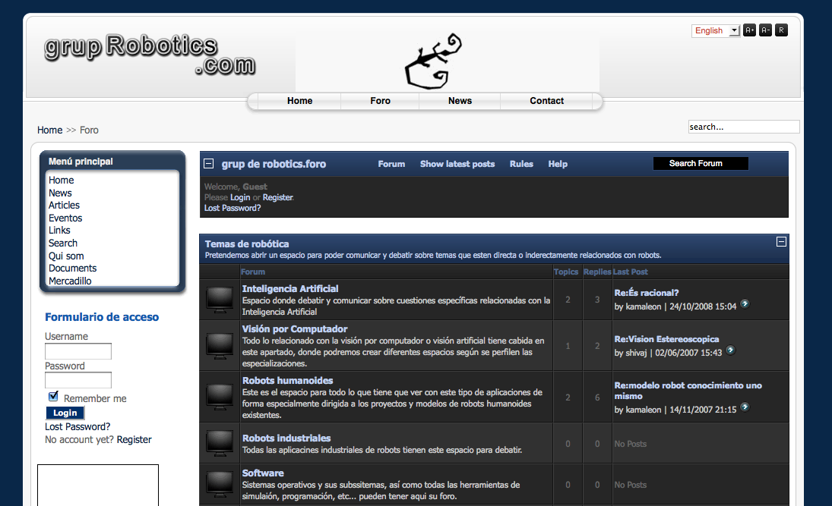Click the decrease font size A- icon
Screen dimensions: 832x506
coord(765,30)
